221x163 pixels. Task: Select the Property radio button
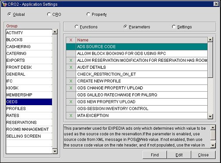(x=88, y=14)
